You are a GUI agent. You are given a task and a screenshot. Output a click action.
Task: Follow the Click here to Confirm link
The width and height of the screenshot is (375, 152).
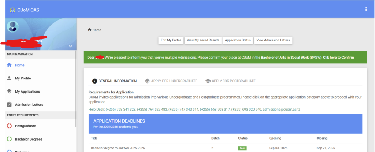[x=338, y=58]
